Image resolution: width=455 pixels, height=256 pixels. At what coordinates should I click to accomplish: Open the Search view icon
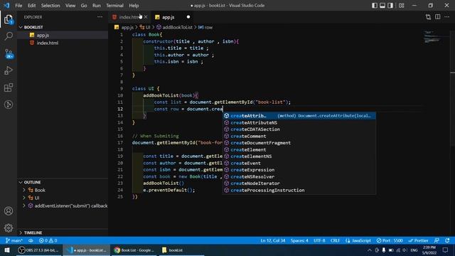tap(9, 36)
